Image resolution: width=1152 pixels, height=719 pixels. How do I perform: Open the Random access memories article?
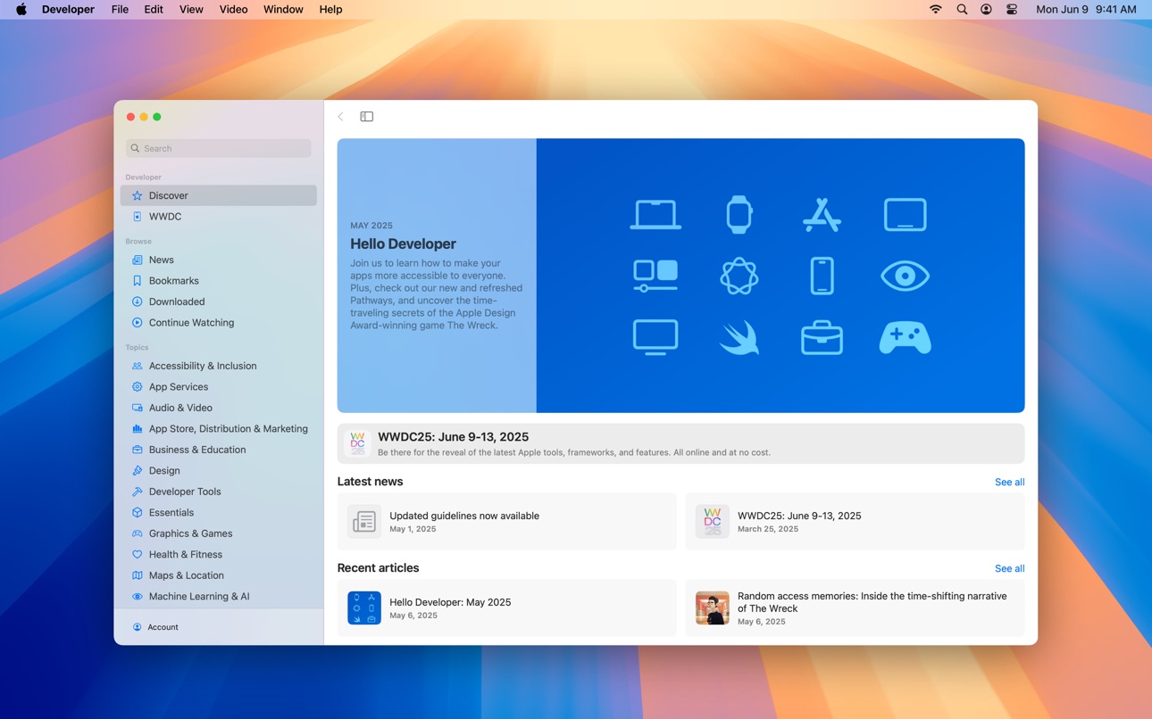[855, 608]
